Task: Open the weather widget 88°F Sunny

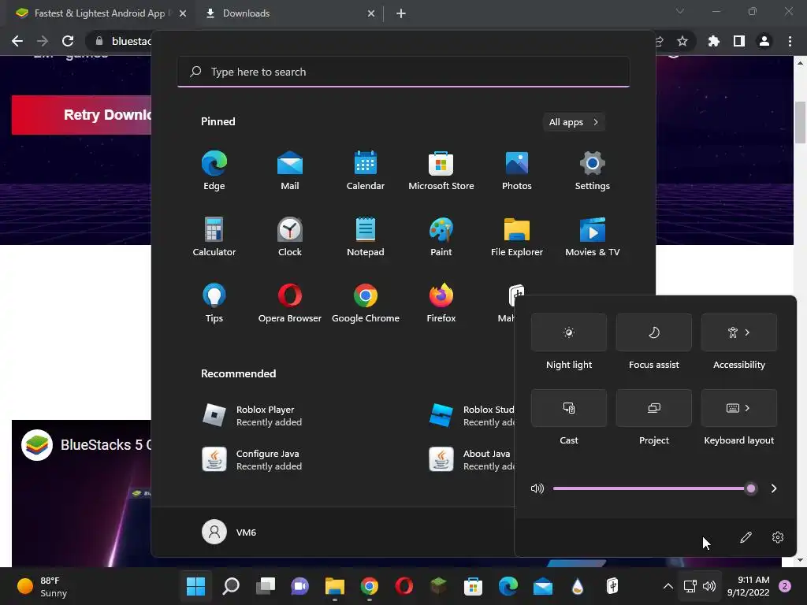Action: point(43,586)
